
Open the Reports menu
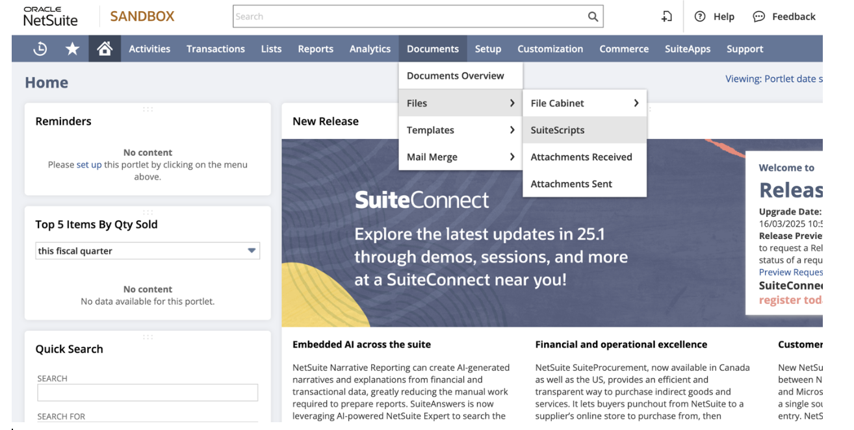click(316, 49)
